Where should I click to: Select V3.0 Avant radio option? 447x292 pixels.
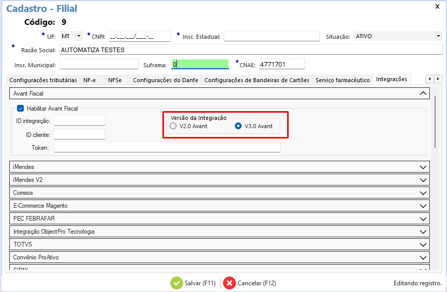[x=239, y=126]
